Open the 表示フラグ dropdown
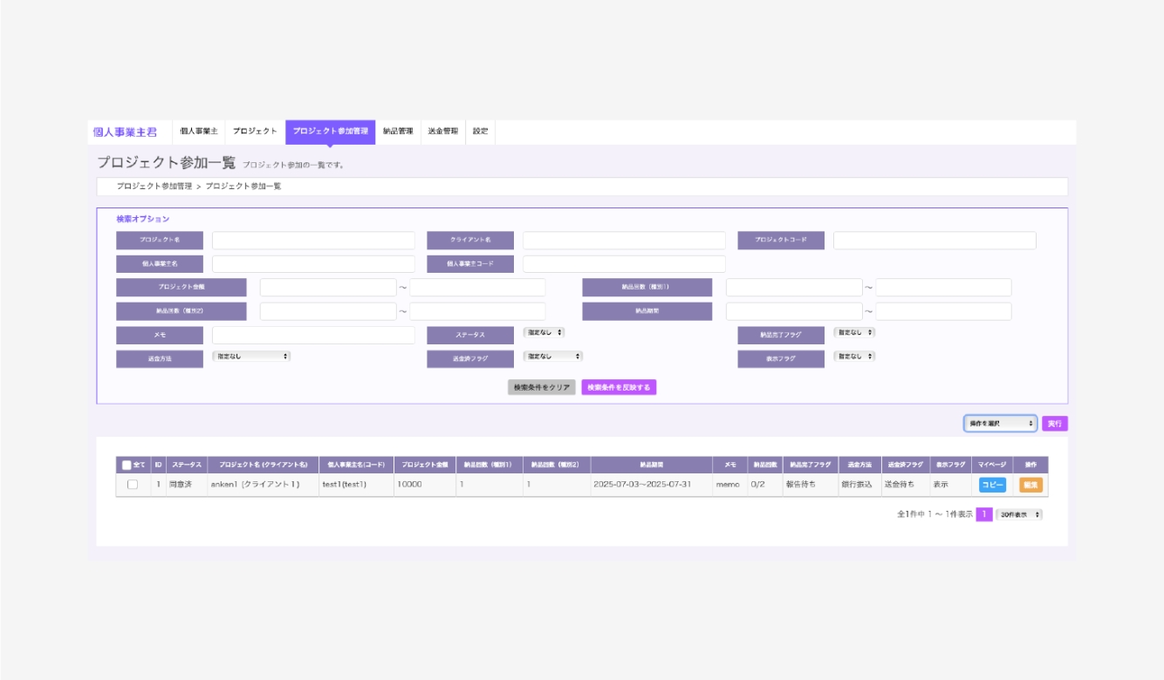This screenshot has width=1164, height=680. [x=854, y=356]
